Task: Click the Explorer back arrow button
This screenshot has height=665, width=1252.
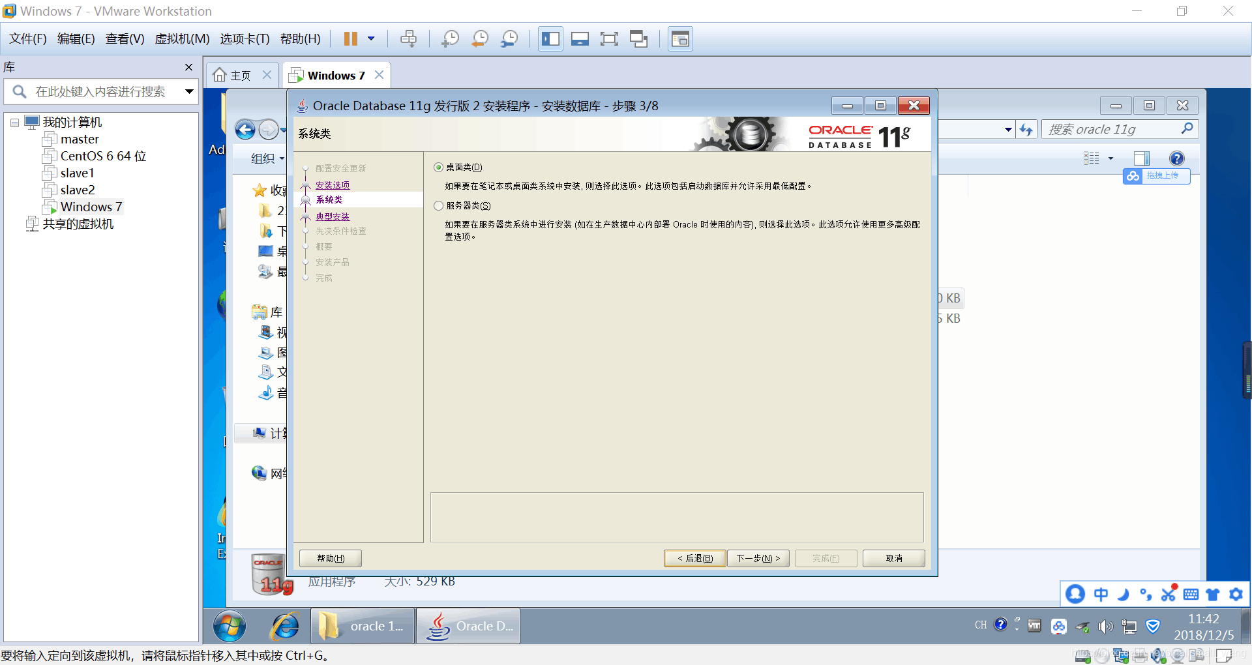Action: click(245, 130)
